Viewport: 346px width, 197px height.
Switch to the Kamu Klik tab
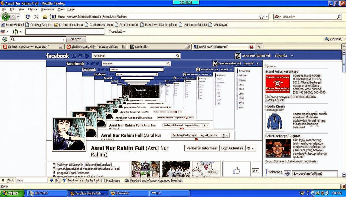pos(159,47)
